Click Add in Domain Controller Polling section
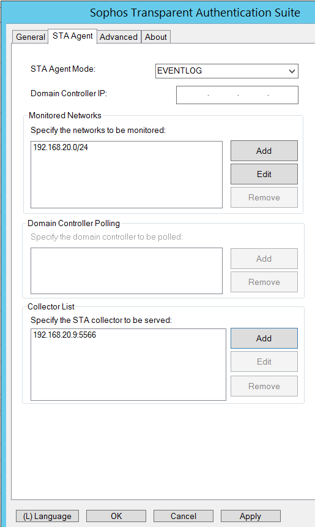The width and height of the screenshot is (315, 527). [264, 259]
